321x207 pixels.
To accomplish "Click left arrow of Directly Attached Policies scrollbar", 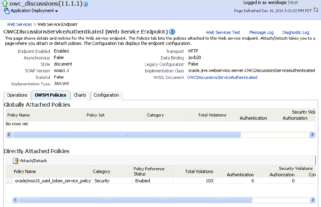I will (15, 200).
